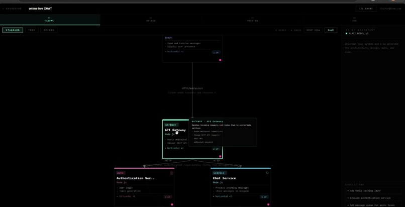
Task: Click User login in Authentication Service card
Action: [125, 187]
